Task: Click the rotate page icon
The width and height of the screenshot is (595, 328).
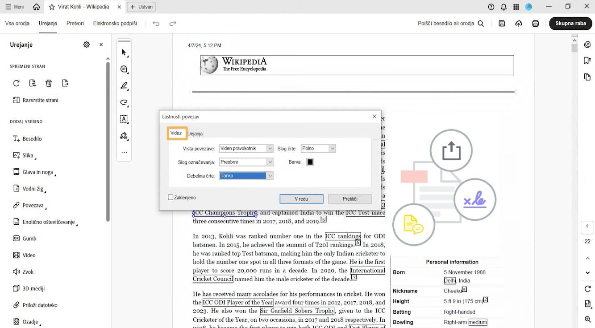Action: (x=17, y=83)
